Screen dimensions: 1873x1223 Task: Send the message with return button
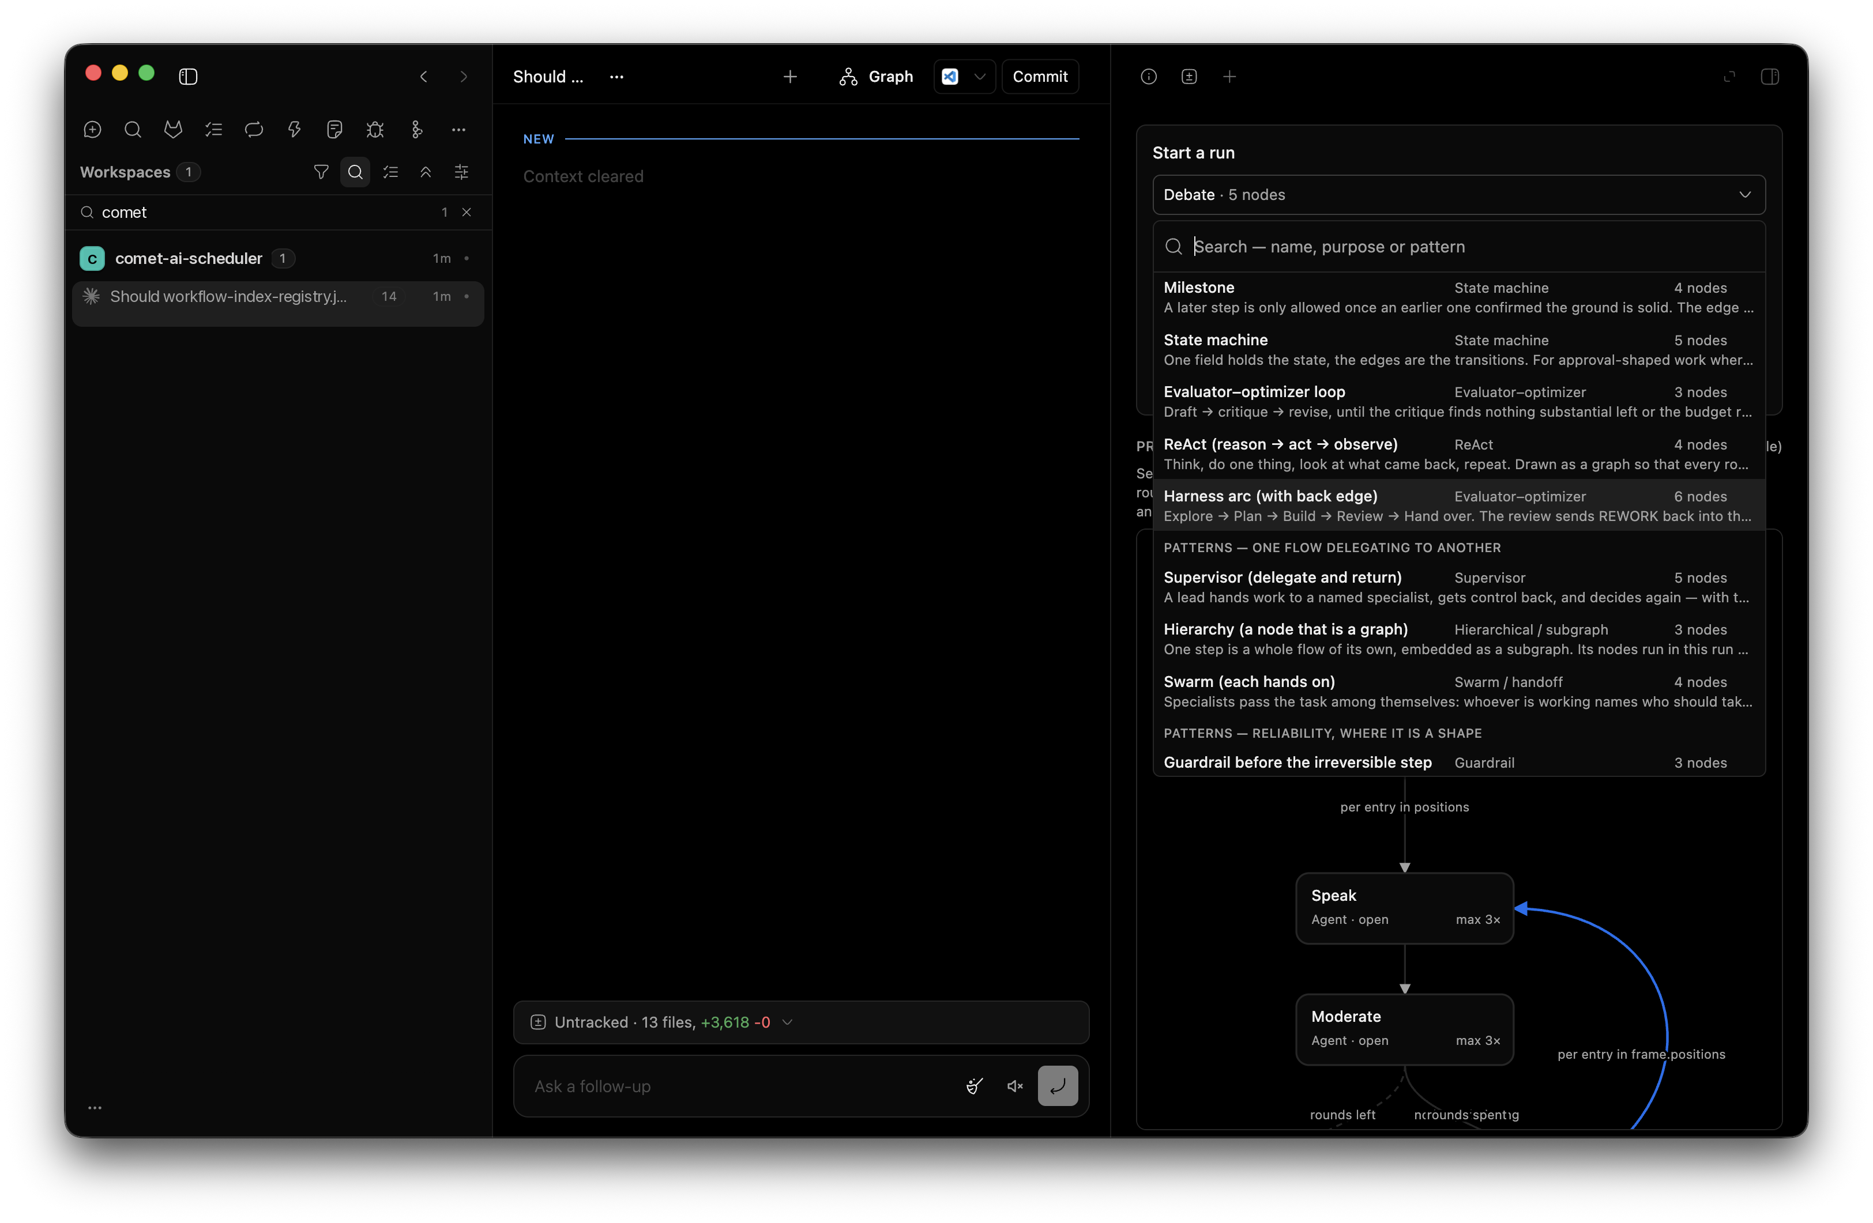(x=1058, y=1086)
